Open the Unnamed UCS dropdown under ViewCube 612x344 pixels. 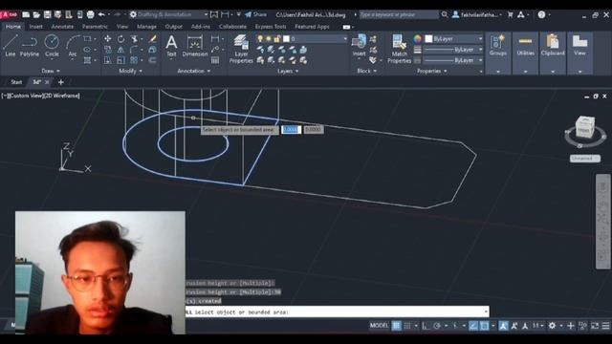[x=584, y=159]
